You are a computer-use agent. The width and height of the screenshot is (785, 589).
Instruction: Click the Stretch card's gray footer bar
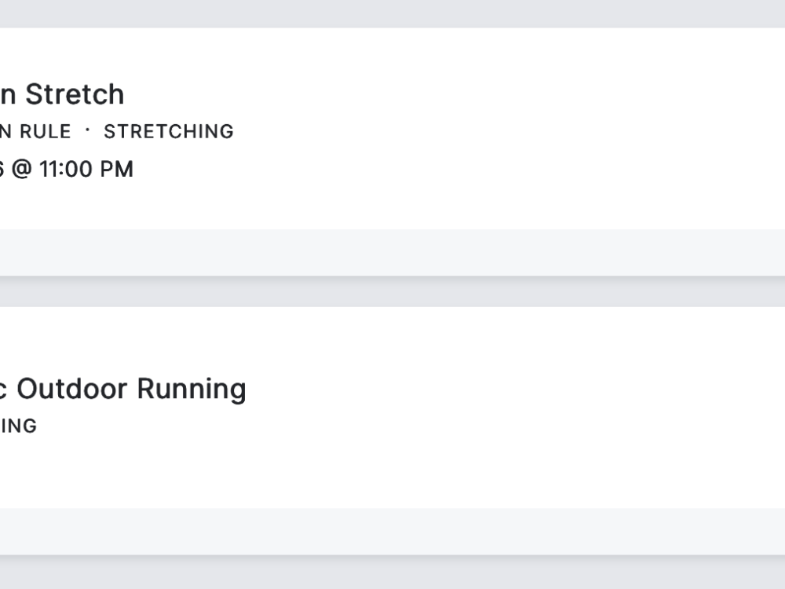[392, 252]
